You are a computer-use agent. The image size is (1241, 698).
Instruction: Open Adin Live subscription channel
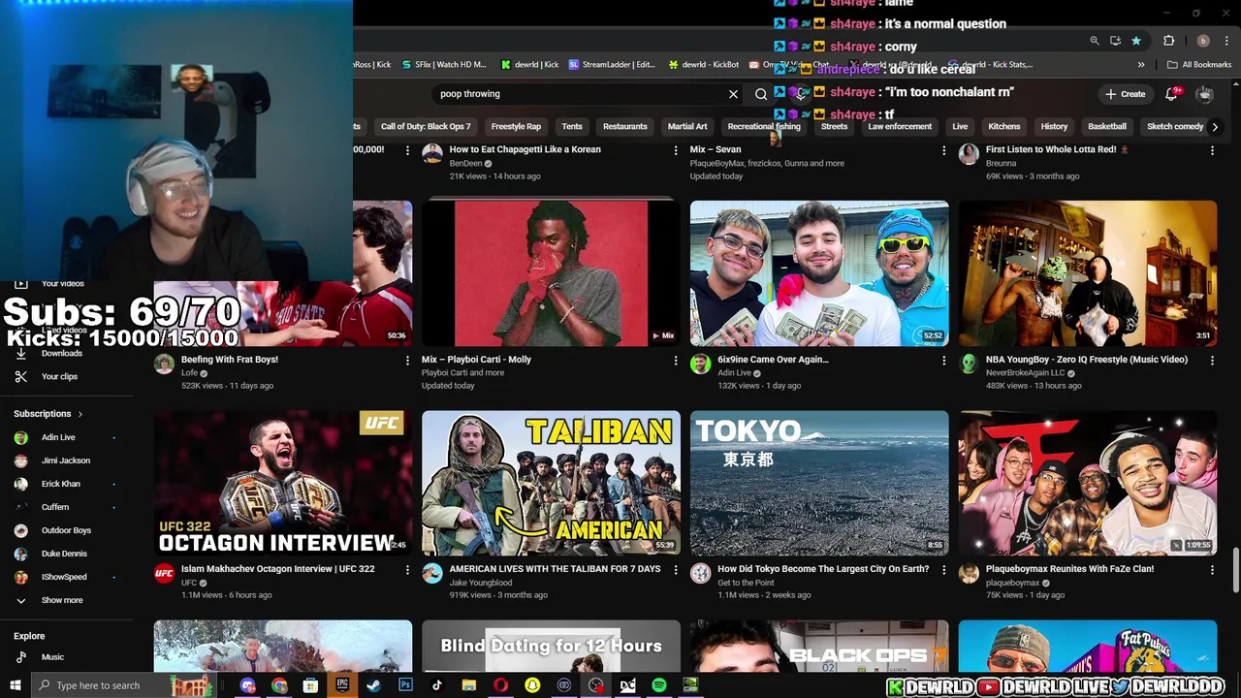coord(58,437)
